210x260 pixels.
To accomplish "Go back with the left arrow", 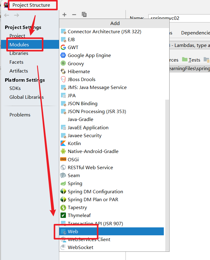I will tap(7, 15).
